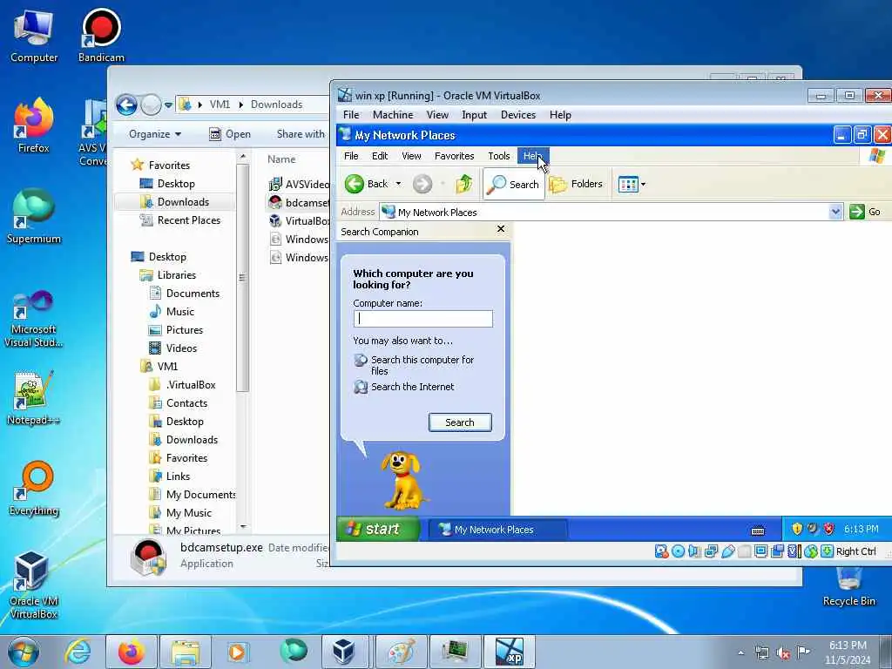Screen dimensions: 892x669
Task: Click the Oracle VM VirtualBox desktop icon
Action: [34, 585]
